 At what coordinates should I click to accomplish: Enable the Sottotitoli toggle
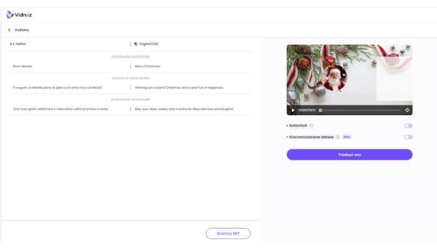408,126
